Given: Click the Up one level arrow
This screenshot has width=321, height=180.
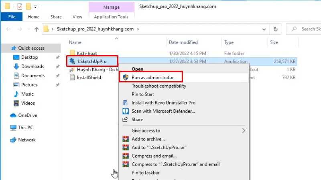Looking at the screenshot, I should (x=37, y=29).
